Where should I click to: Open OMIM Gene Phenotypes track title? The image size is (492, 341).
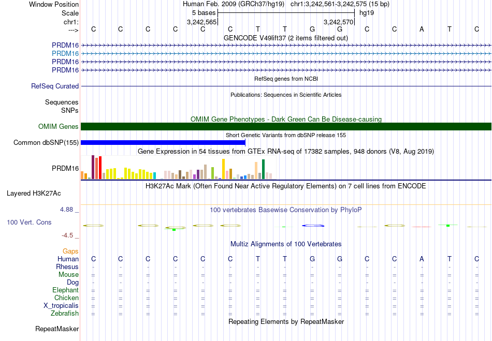coord(286,119)
